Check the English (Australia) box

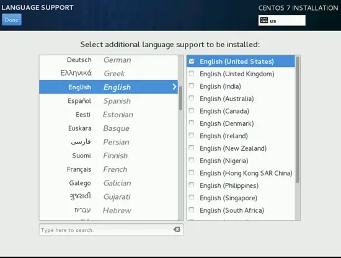coord(192,98)
